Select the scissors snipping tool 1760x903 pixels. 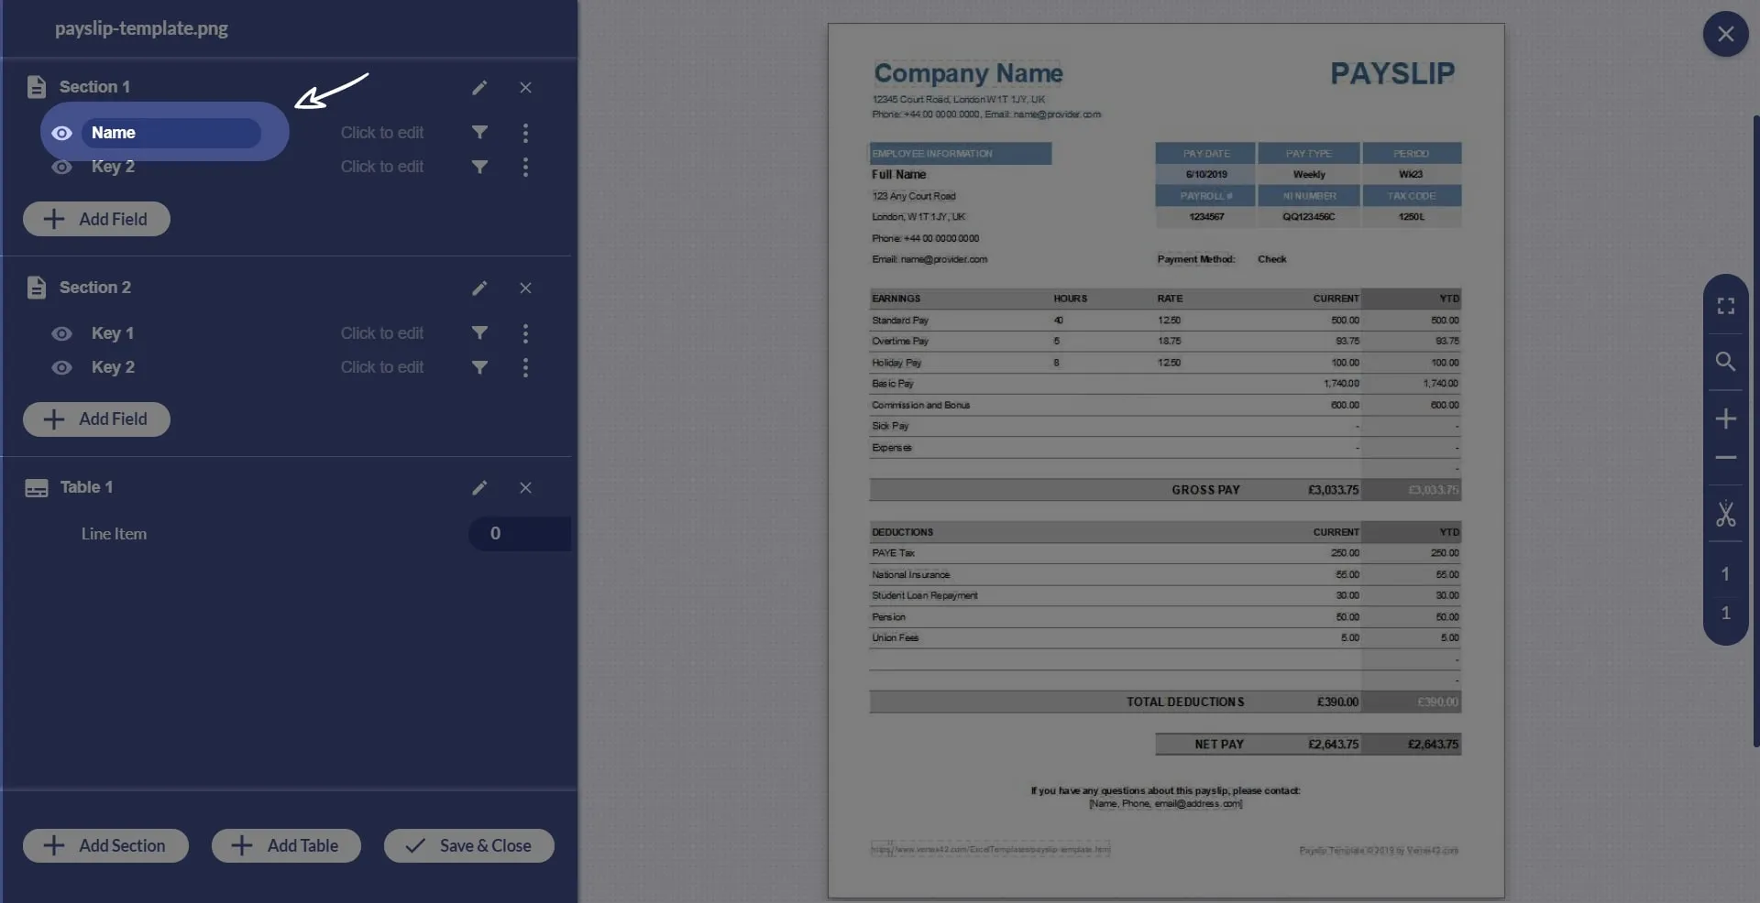1726,517
